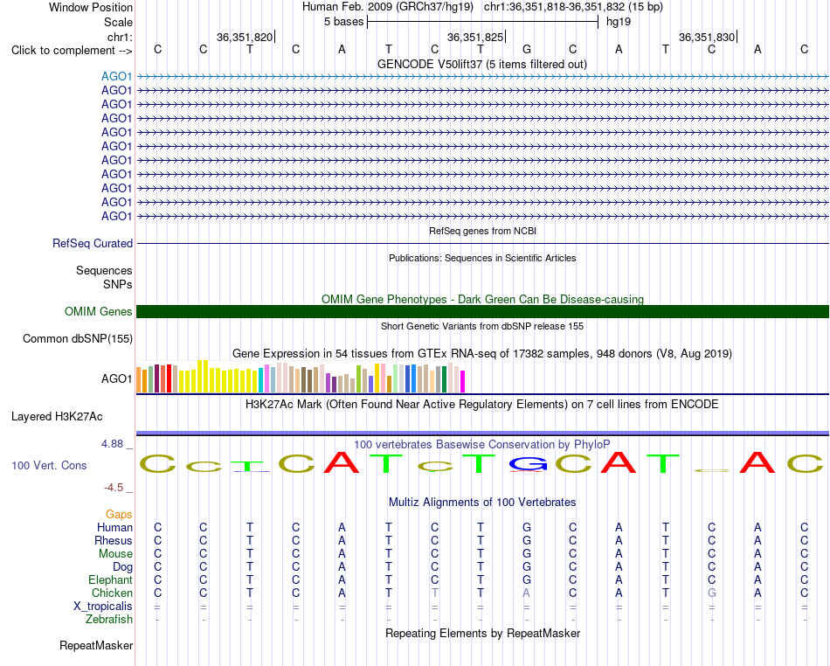Viewport: 830px width, 666px height.
Task: Click the AGO1 label beside the GTEx bars
Action: [x=116, y=379]
